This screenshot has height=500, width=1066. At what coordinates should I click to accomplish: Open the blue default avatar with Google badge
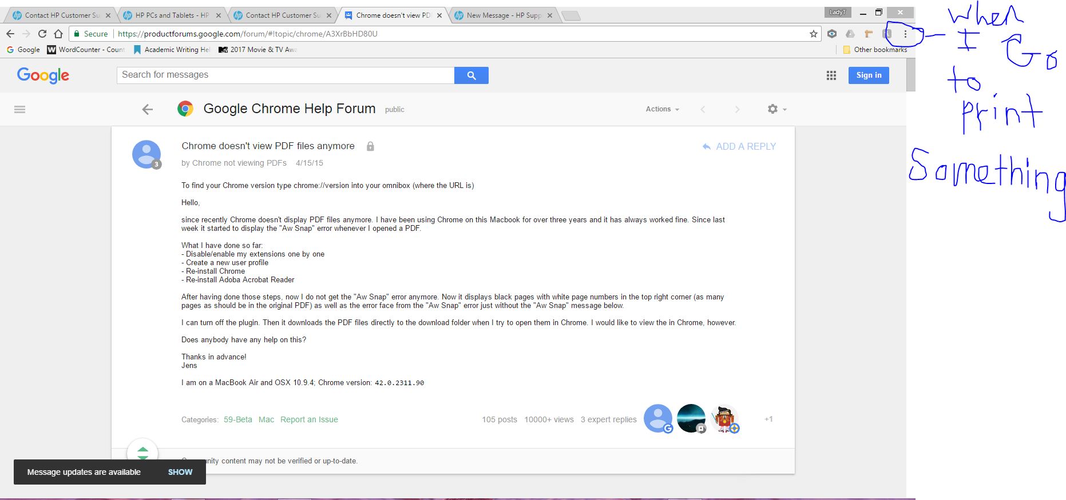(x=659, y=419)
